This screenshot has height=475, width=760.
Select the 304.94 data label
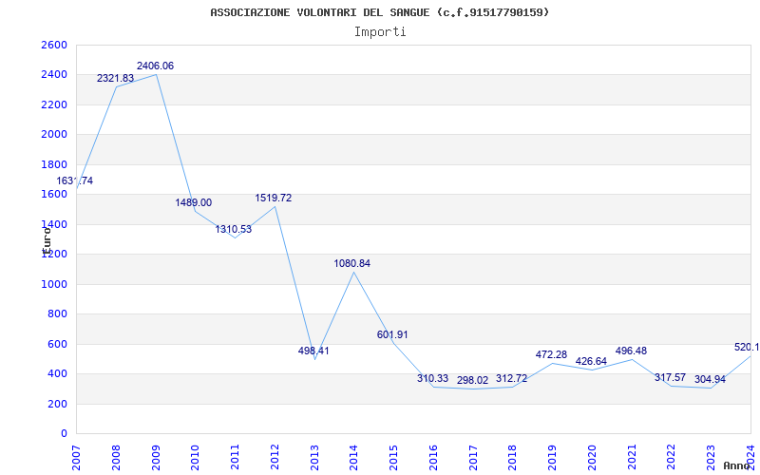[x=710, y=379]
